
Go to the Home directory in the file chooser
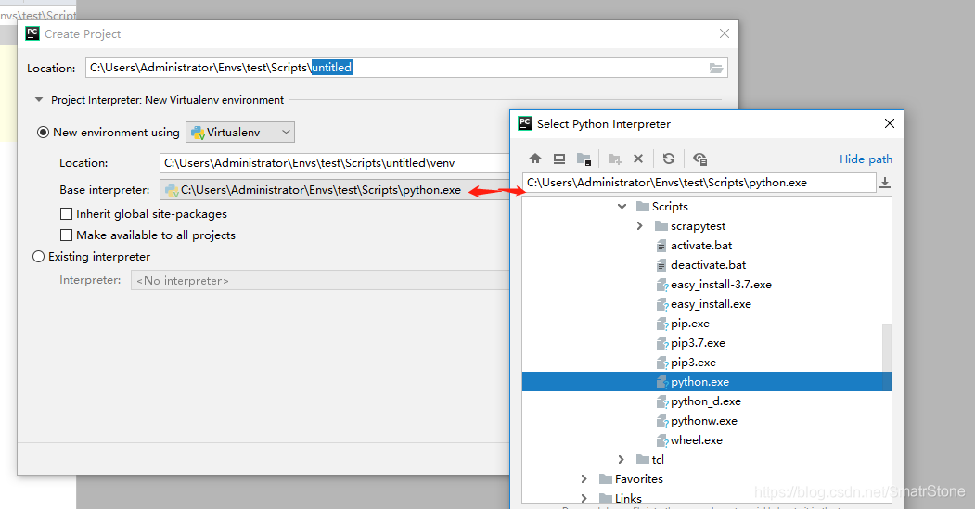(534, 159)
